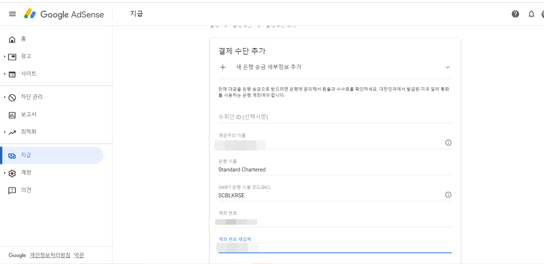Open 최적화 sidebar item
544x264 pixels.
(52, 132)
